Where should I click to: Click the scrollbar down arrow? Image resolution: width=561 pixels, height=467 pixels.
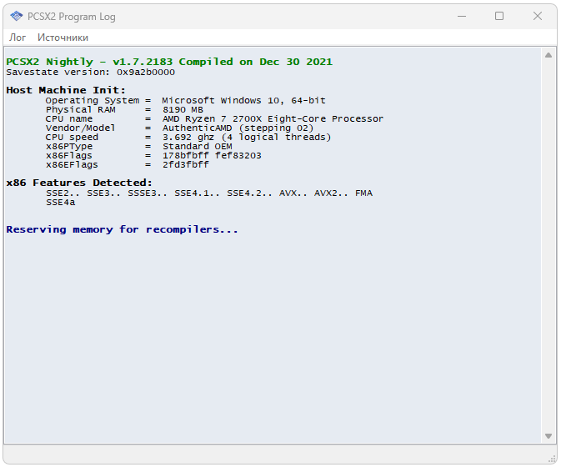548,436
